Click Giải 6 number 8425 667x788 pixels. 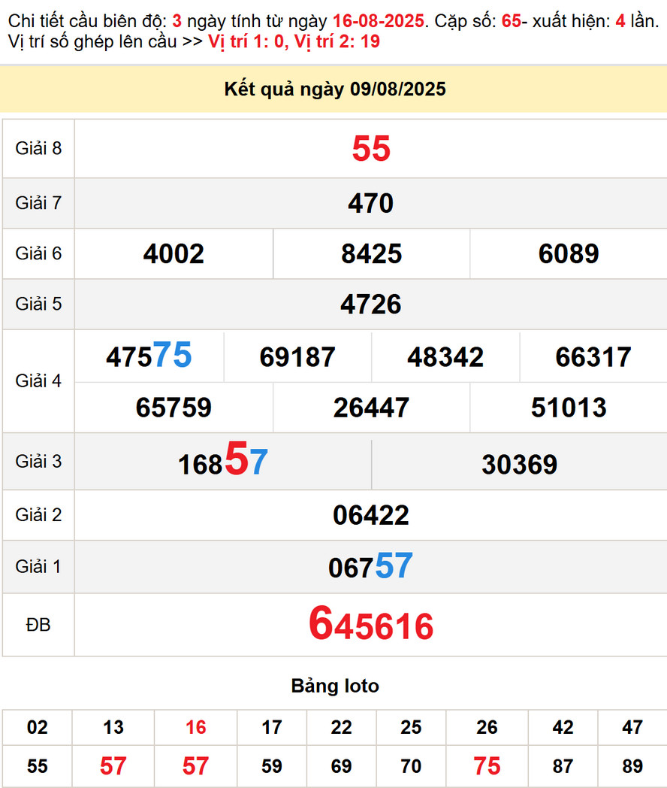point(371,254)
